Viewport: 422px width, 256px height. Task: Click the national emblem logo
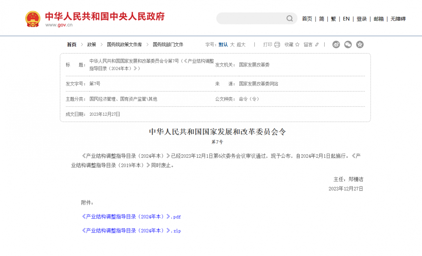33,19
